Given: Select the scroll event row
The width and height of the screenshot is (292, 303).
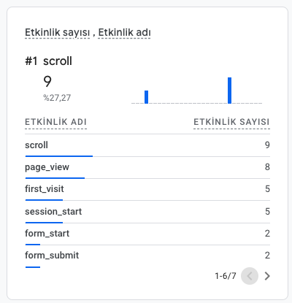Looking at the screenshot, I should point(147,145).
